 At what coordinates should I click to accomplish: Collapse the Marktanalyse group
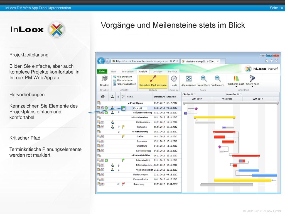(x=132, y=118)
